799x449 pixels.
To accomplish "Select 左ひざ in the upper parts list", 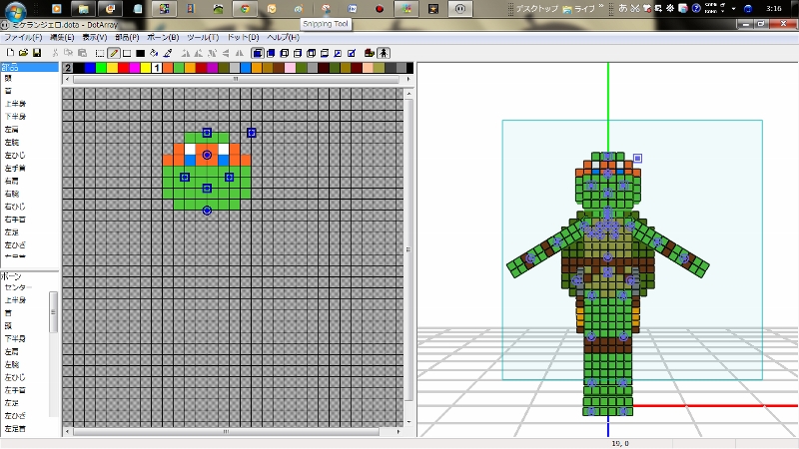I will (15, 245).
